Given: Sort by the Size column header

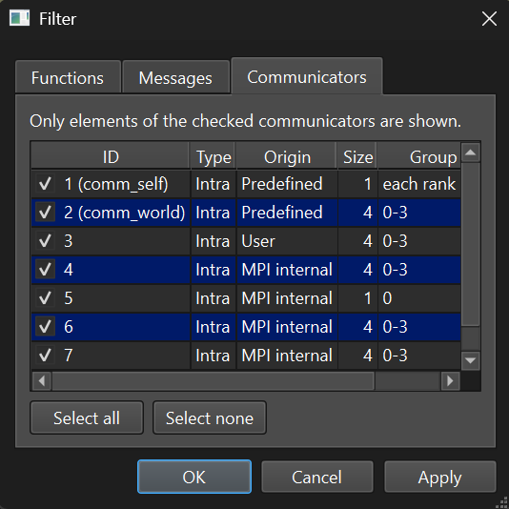Looking at the screenshot, I should tap(357, 157).
